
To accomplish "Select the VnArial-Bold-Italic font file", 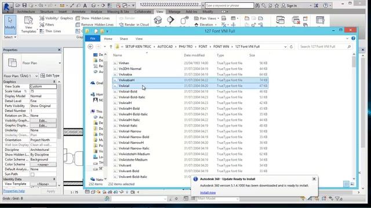I will pyautogui.click(x=190, y=97).
